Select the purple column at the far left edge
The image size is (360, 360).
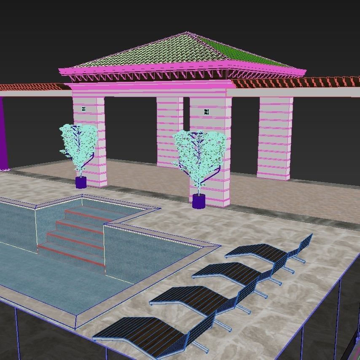pos(4,134)
